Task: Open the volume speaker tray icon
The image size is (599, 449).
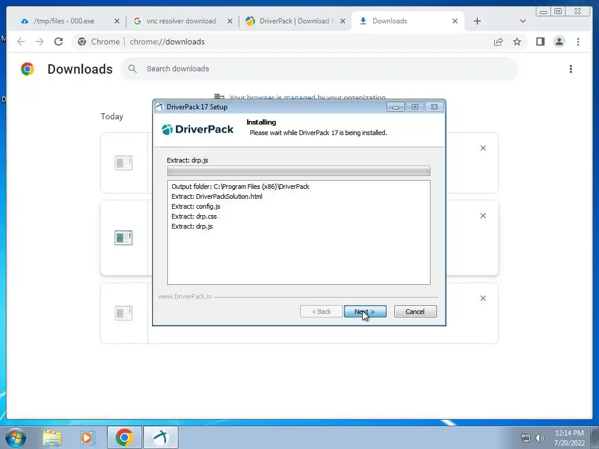Action: 539,438
